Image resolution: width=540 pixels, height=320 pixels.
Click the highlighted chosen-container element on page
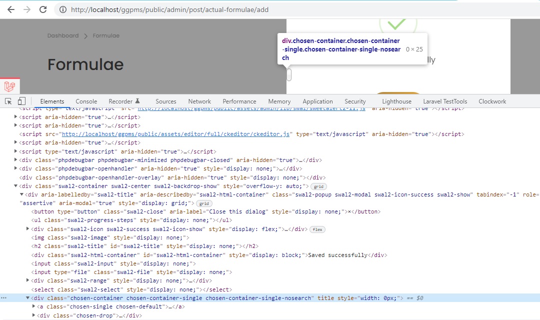click(289, 74)
